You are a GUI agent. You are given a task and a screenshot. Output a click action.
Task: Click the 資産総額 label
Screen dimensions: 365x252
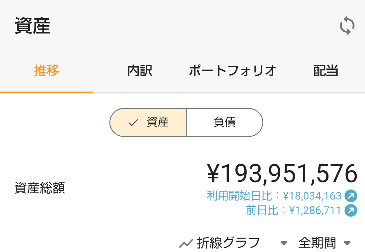[x=40, y=188]
